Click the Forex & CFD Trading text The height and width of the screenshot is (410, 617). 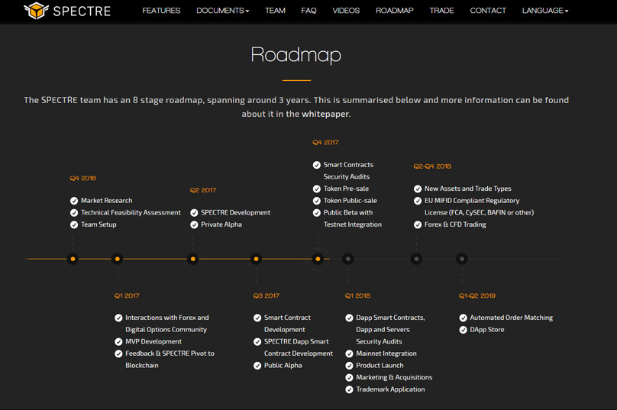[455, 224]
